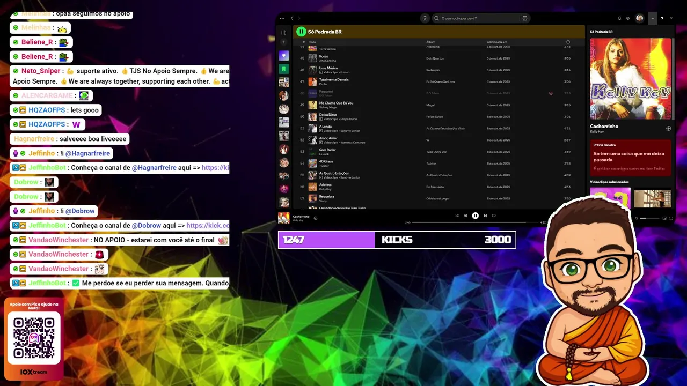
Task: Open 'Prévia da letra' lyrics card
Action: (x=631, y=158)
